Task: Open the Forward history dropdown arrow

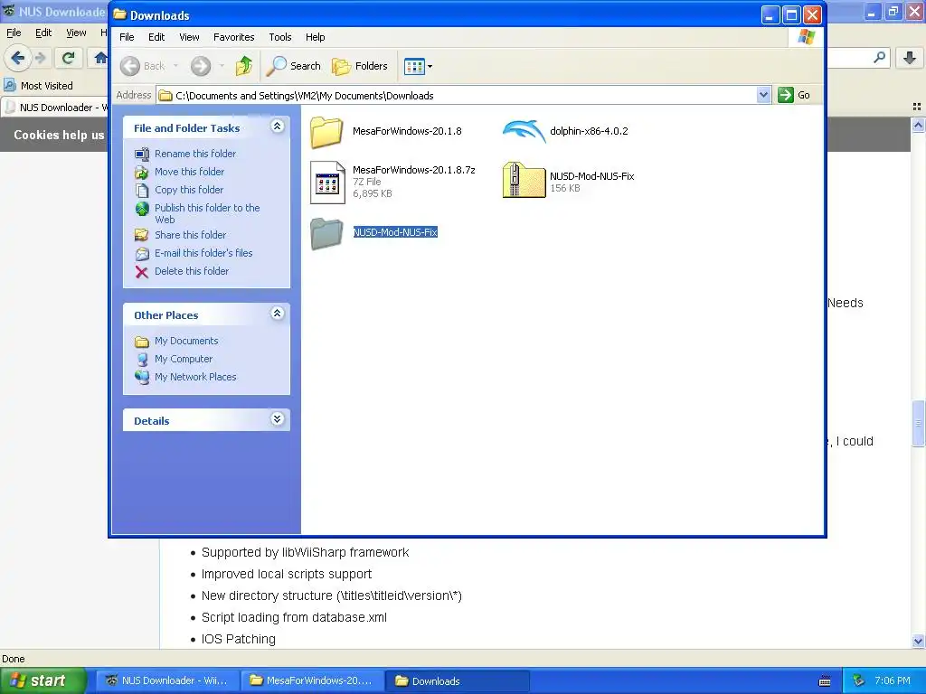Action: tap(222, 66)
